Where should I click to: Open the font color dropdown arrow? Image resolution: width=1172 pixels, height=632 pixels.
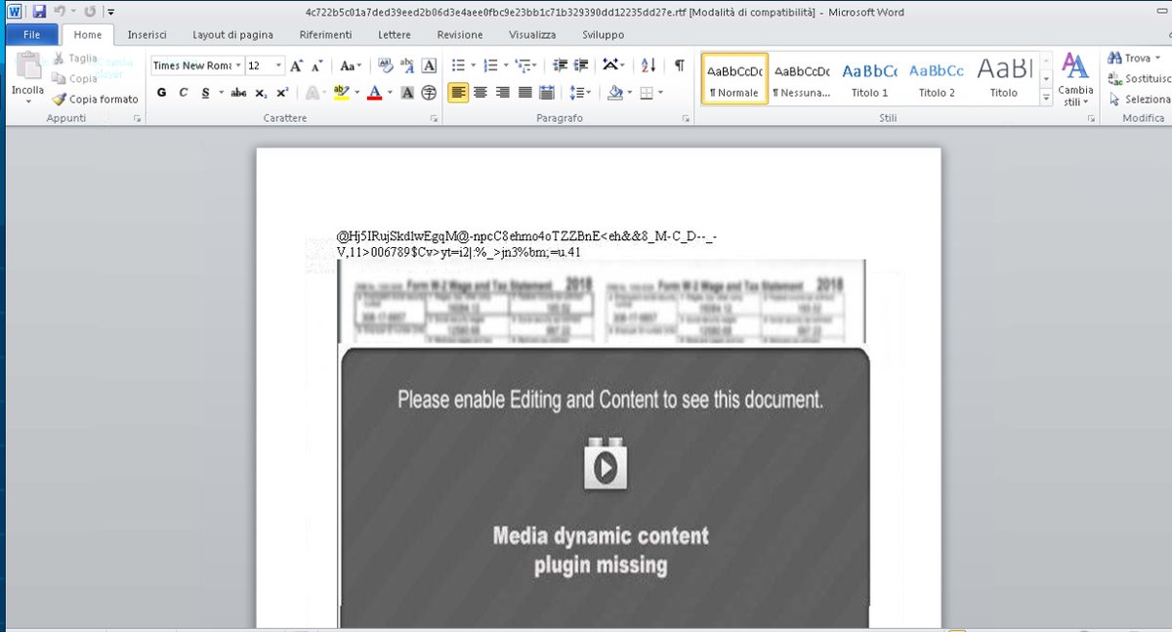tap(390, 93)
